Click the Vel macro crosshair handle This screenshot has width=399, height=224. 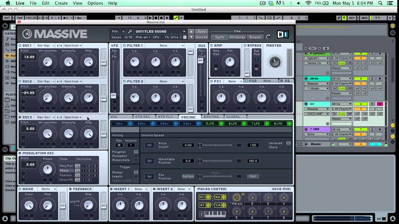point(224,197)
